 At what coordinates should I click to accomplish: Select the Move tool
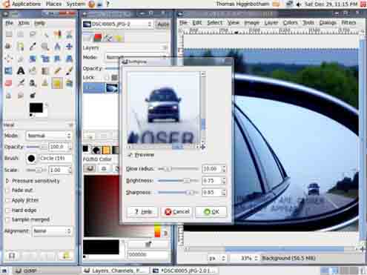pyautogui.click(x=69, y=46)
